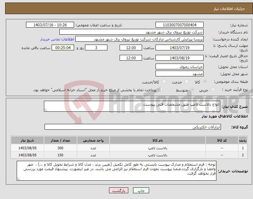Viewport: 253px width, 199px height.
Task: Click the نام کالا column header
Action: [x=157, y=140]
